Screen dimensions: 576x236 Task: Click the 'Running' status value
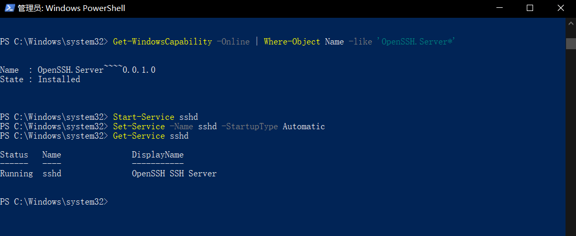point(17,174)
